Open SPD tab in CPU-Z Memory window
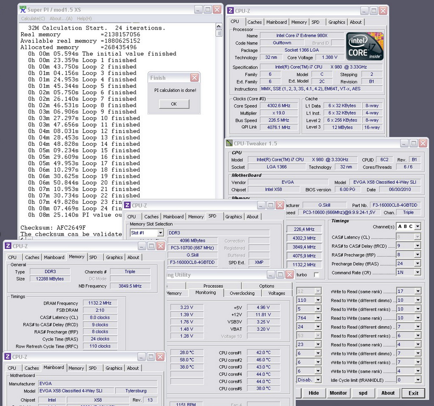Screen dimensions: 434x406 [x=93, y=257]
